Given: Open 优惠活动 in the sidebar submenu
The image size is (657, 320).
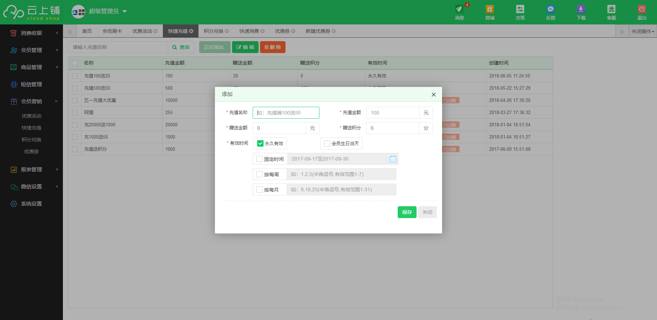Looking at the screenshot, I should tap(31, 116).
